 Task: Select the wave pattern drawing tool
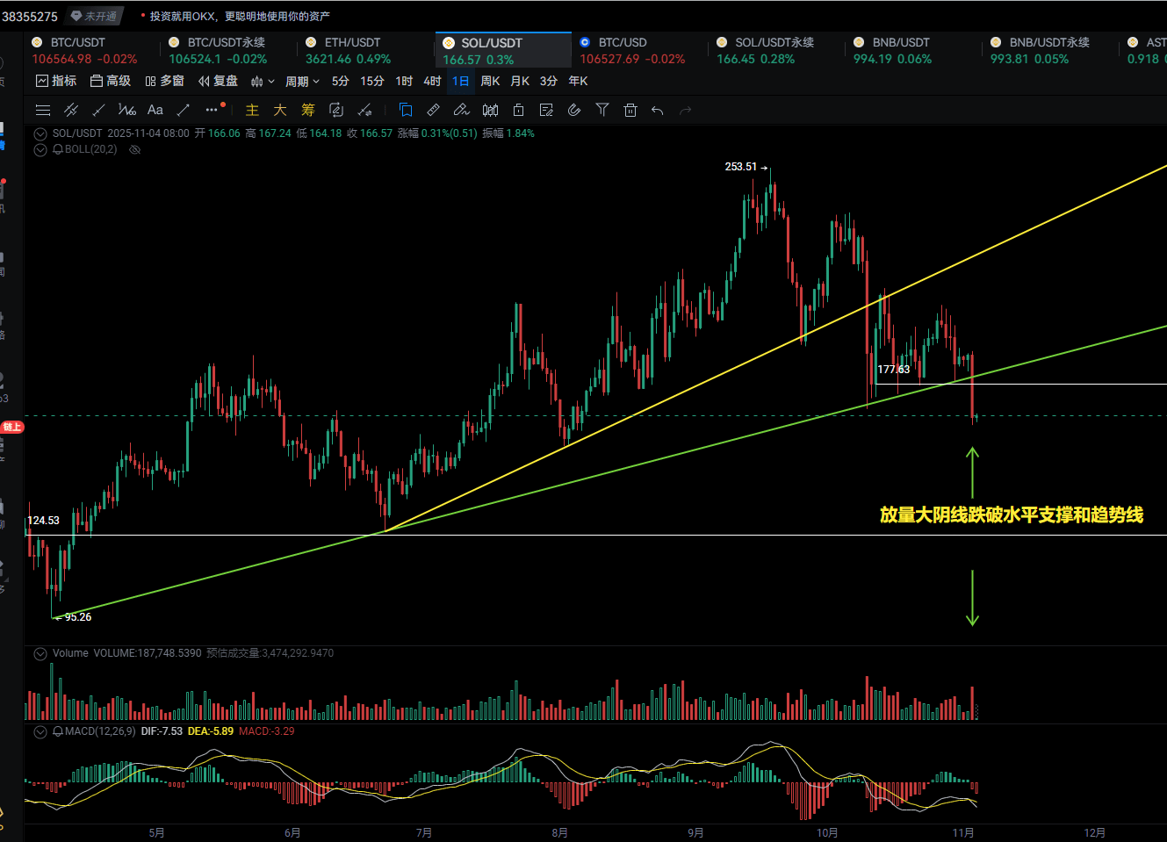pyautogui.click(x=126, y=110)
